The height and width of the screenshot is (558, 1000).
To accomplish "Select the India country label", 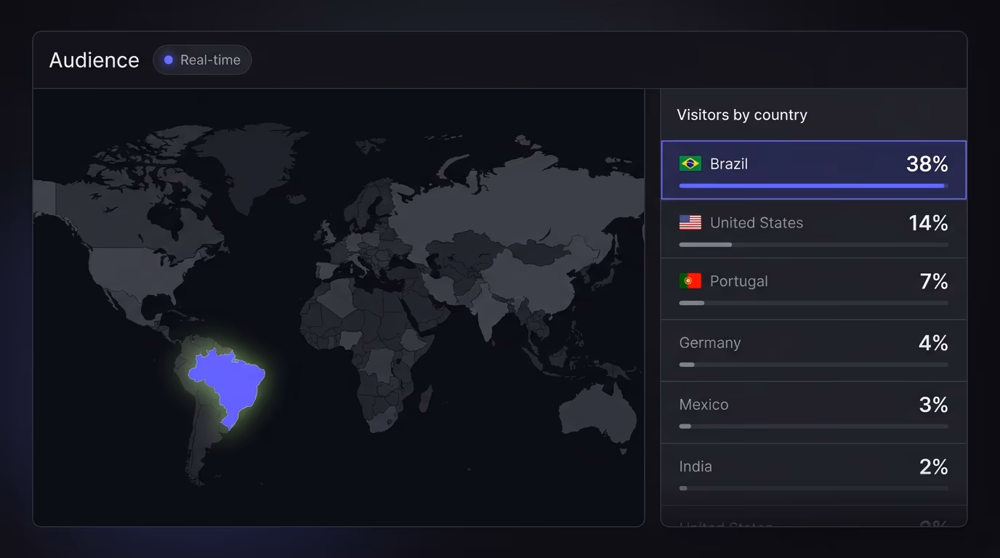I will (x=695, y=466).
